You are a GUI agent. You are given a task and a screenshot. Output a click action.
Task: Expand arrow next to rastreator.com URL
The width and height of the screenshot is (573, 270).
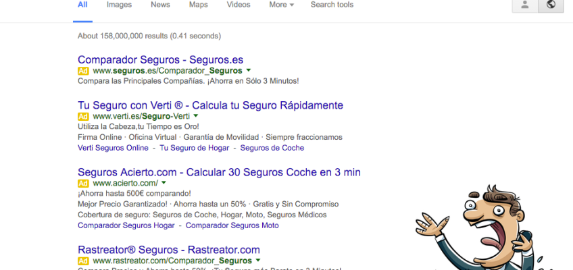point(258,260)
